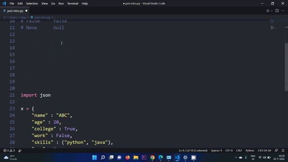Open Google Chrome from taskbar
The height and width of the screenshot is (162, 288).
tap(152, 157)
